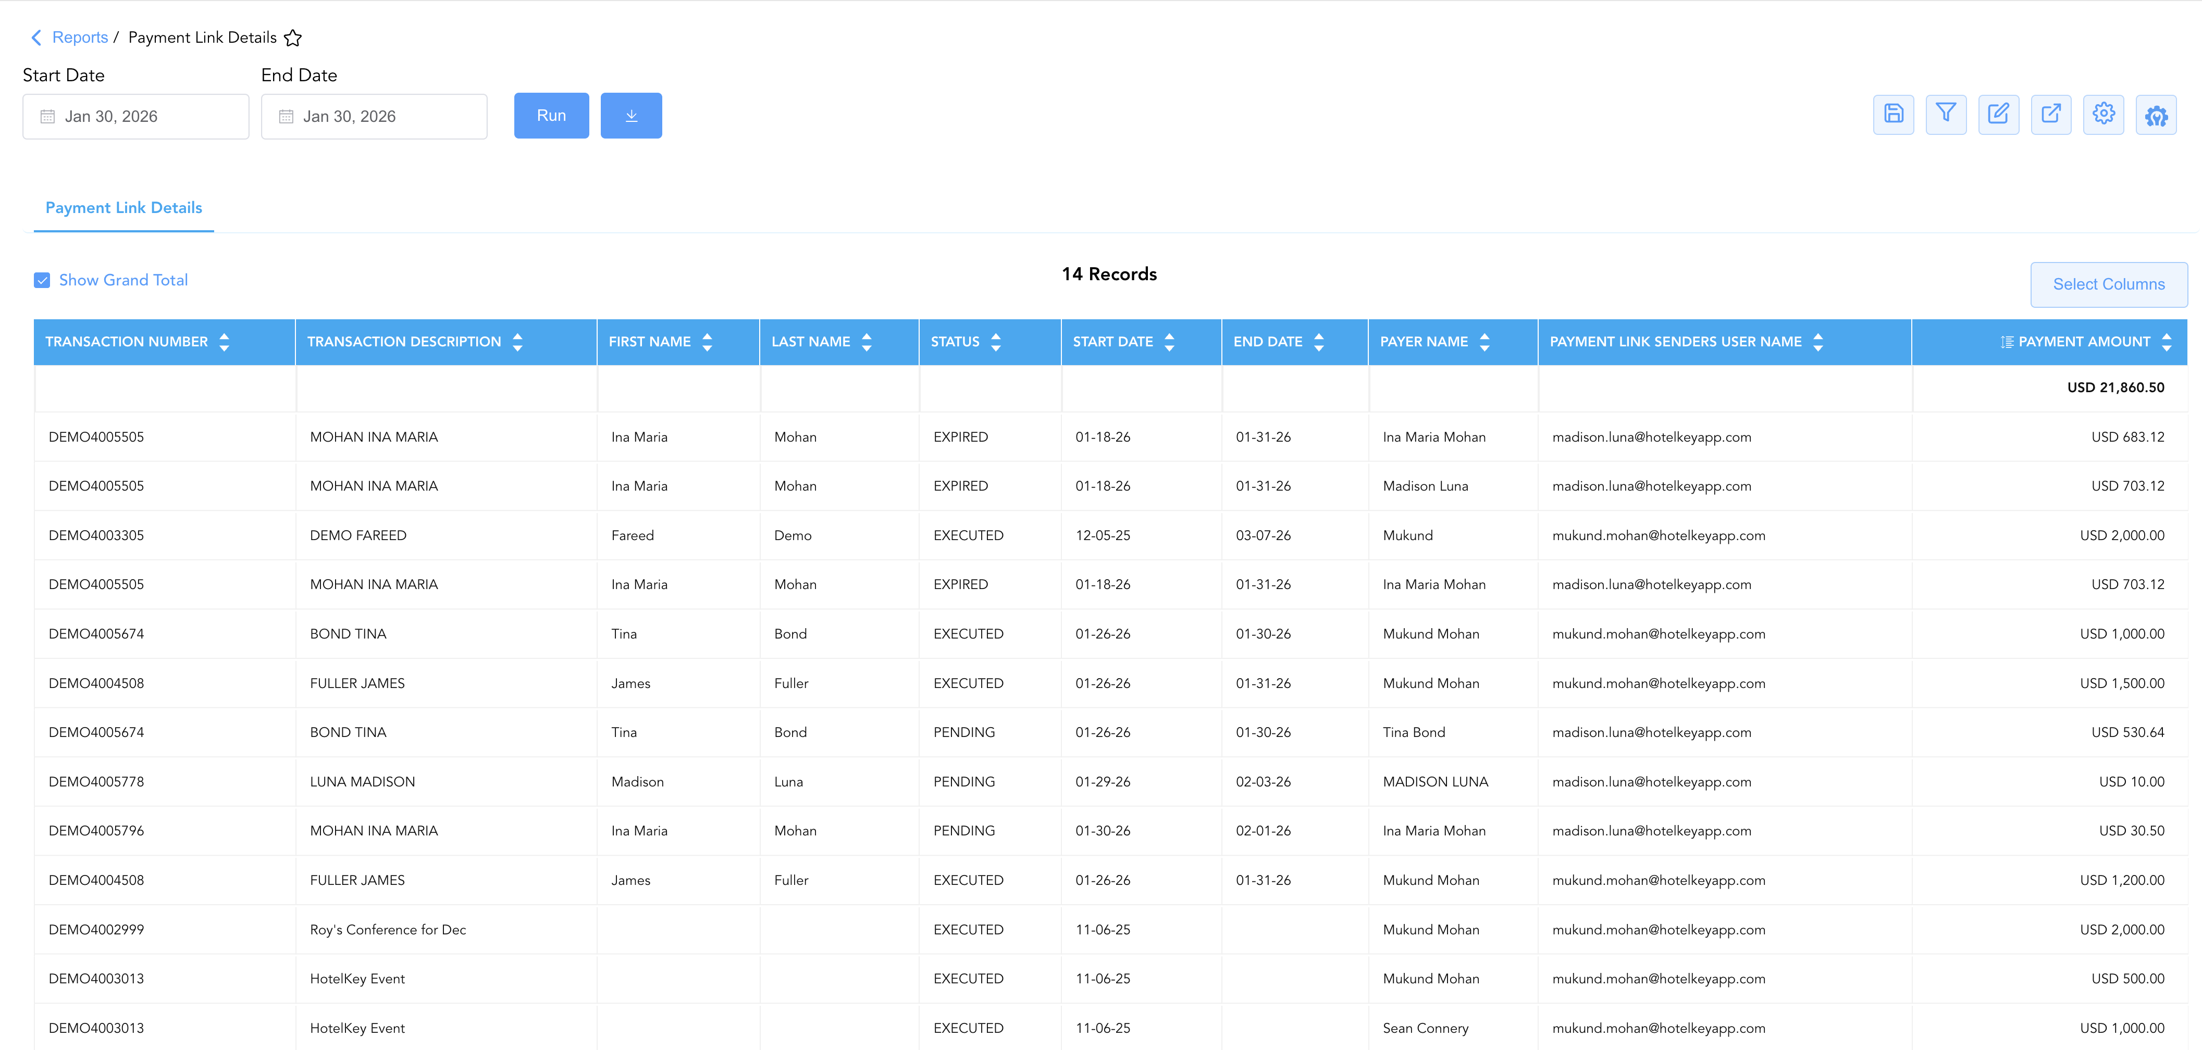Sort by End Date column arrows

pos(1319,342)
